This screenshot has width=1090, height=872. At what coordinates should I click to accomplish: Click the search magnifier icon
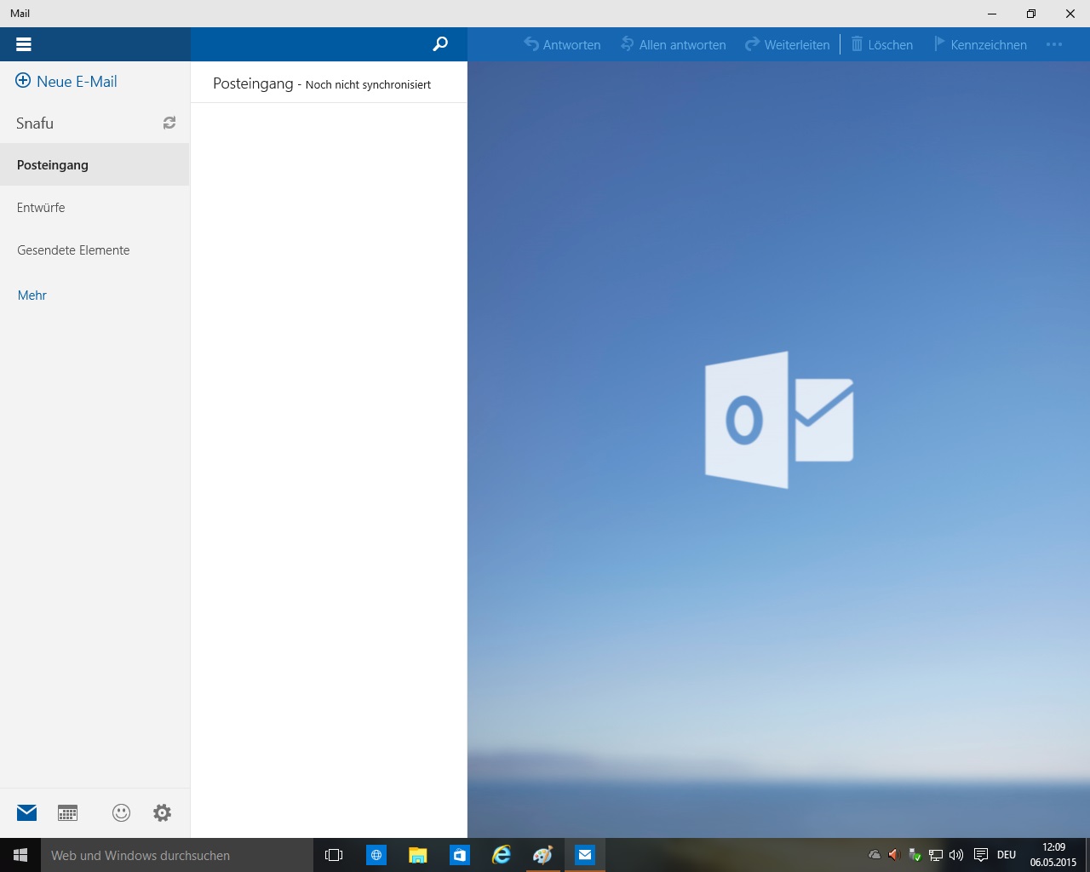440,44
